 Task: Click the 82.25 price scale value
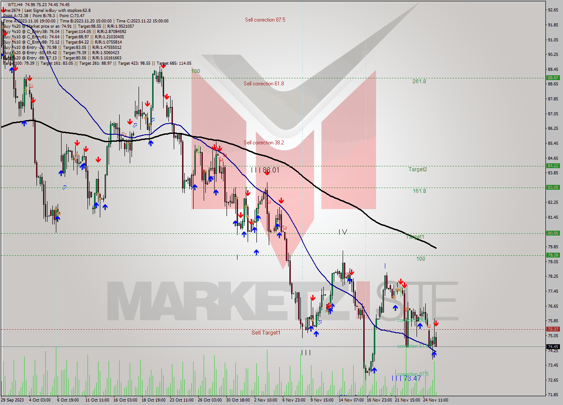click(x=552, y=202)
